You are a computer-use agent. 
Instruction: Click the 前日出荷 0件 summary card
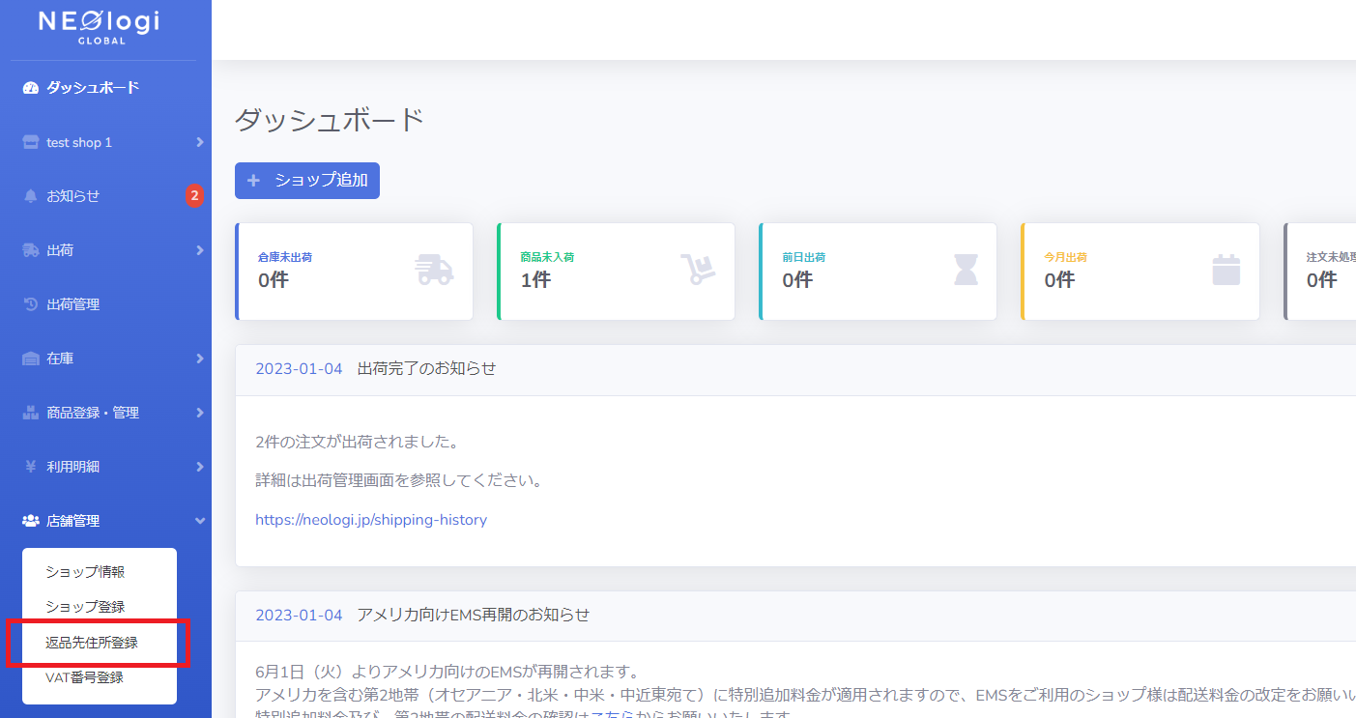coord(878,272)
